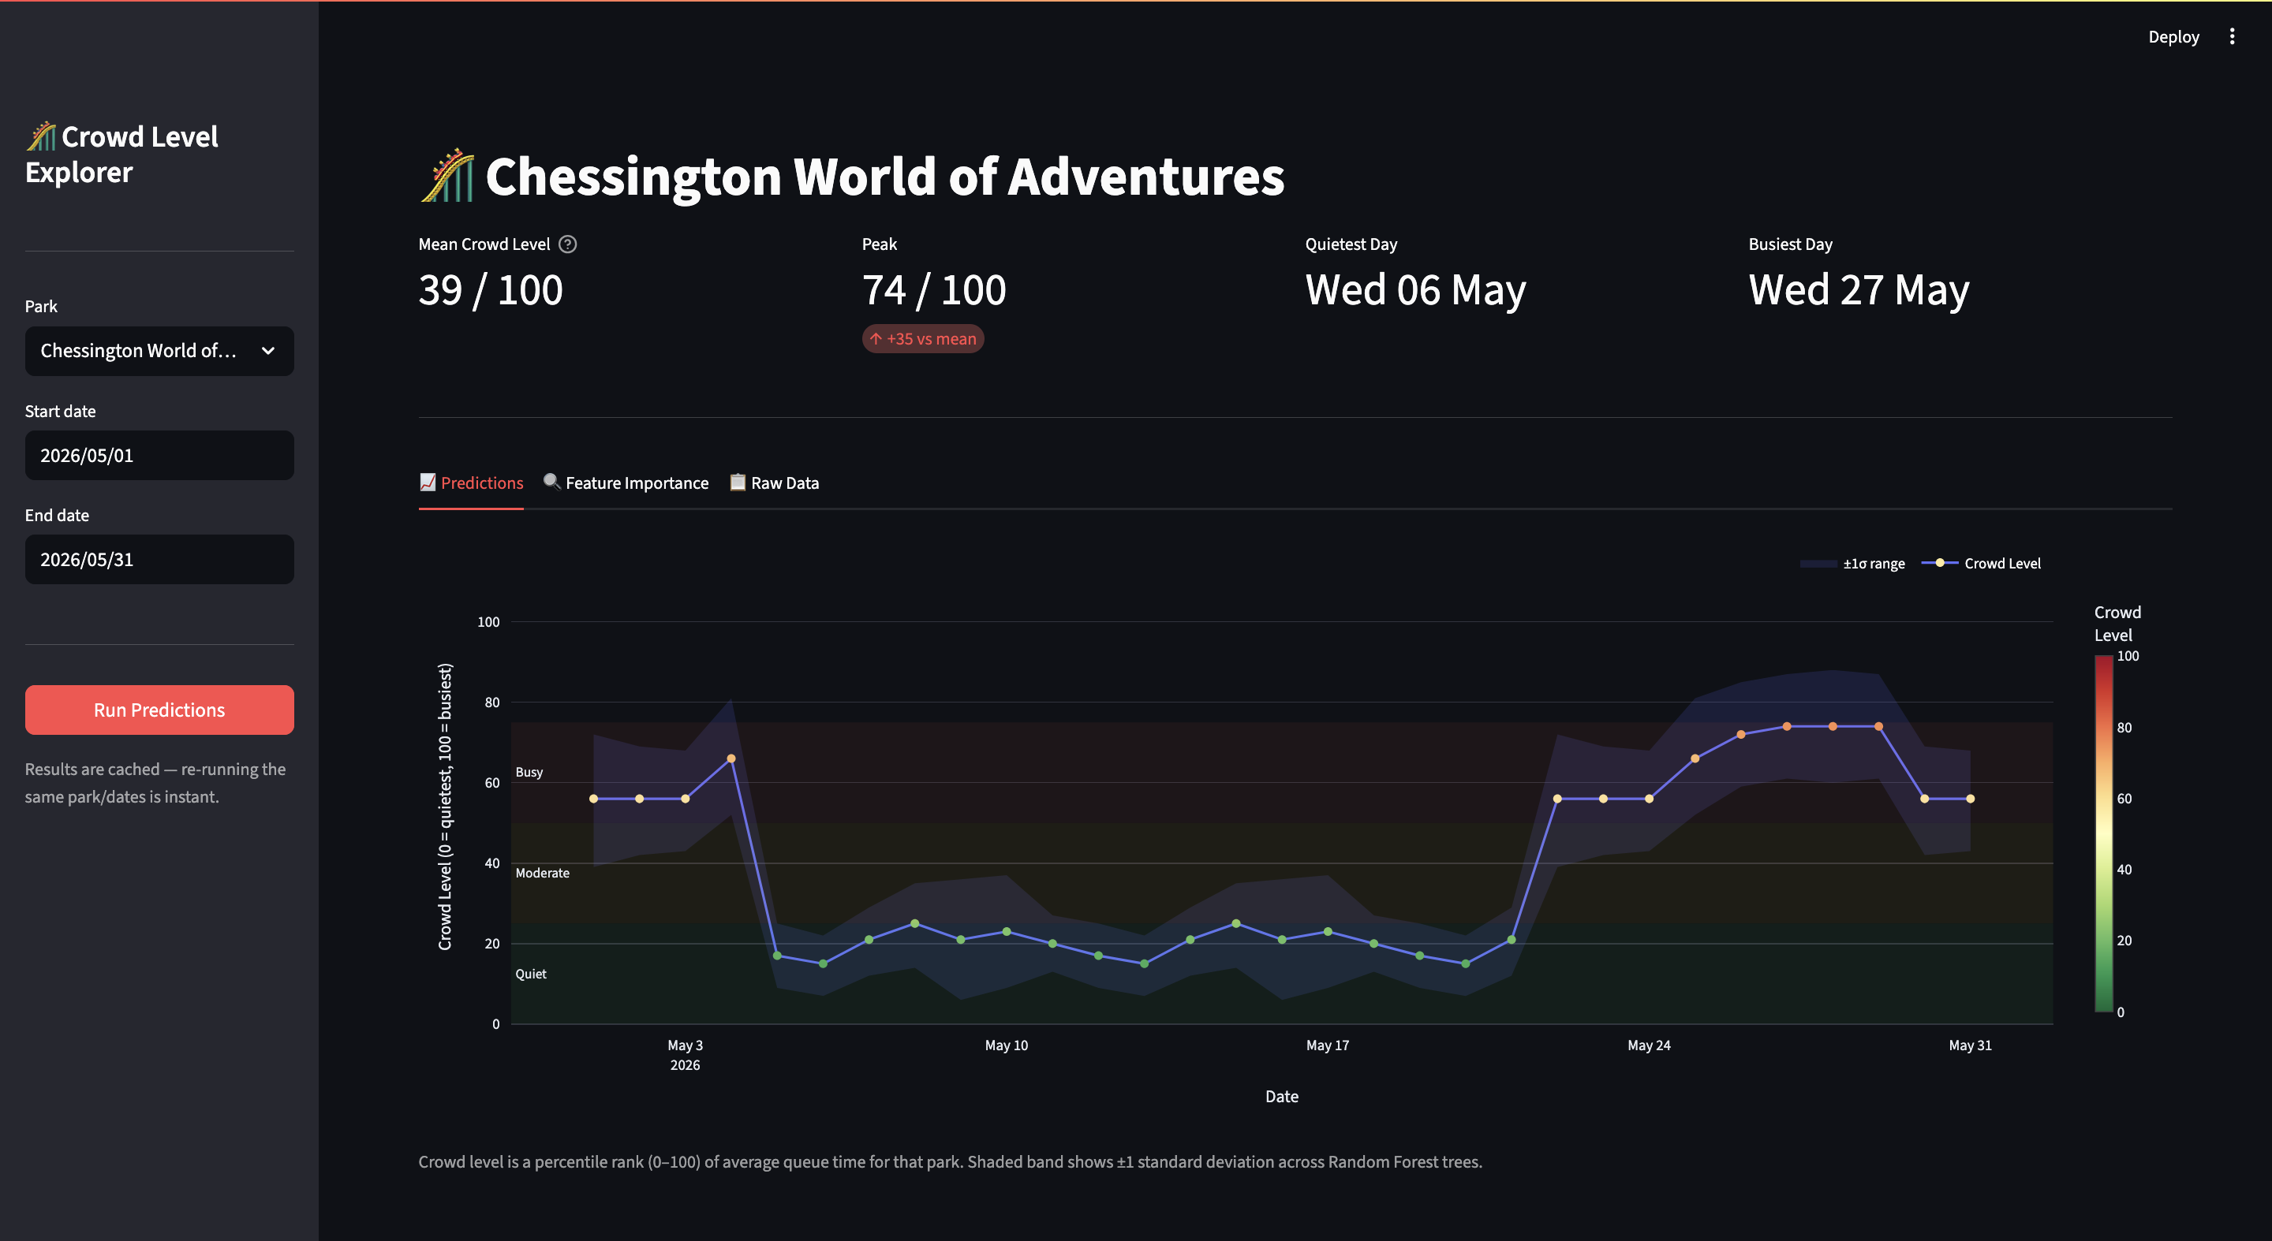Click the roller coaster icon beside Chessington heading
This screenshot has width=2272, height=1241.
point(448,175)
